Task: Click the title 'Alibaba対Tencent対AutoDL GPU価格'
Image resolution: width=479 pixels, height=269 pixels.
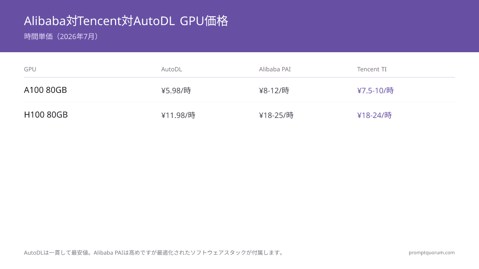Action: (126, 21)
